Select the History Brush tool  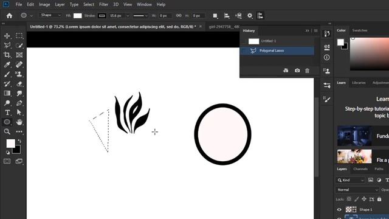click(x=7, y=84)
